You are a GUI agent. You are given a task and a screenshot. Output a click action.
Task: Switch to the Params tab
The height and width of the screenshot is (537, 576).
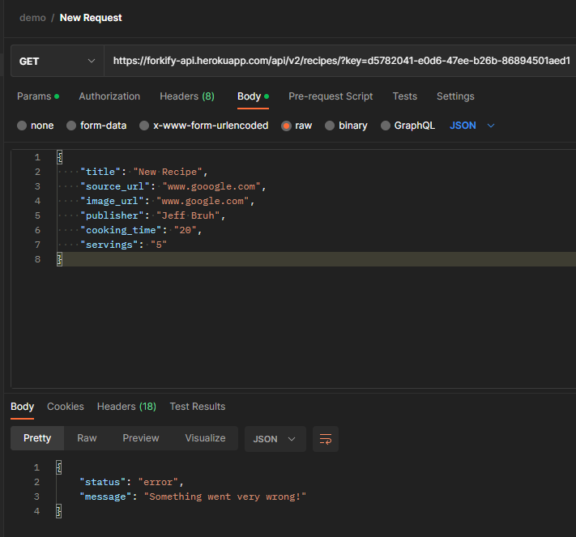[38, 96]
